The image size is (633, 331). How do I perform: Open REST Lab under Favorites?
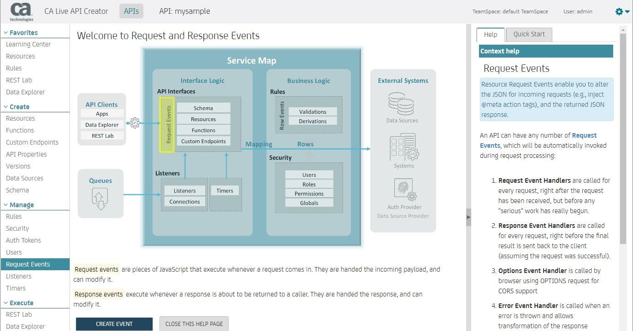(x=19, y=80)
